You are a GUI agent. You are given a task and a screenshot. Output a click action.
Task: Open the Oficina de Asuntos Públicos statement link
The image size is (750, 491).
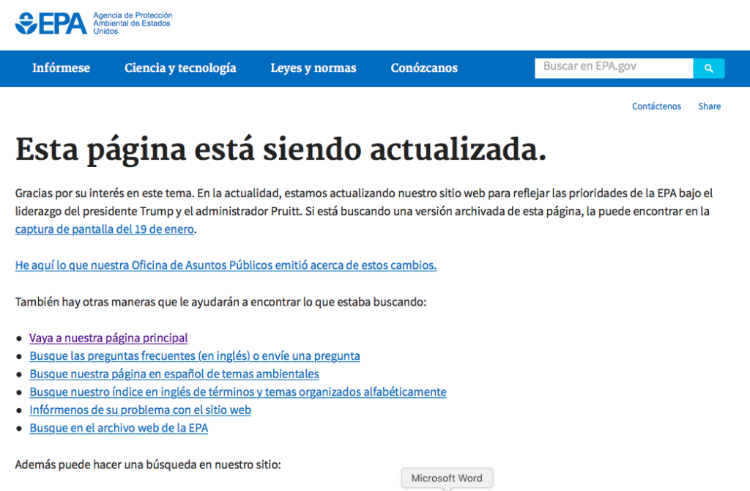pos(226,265)
